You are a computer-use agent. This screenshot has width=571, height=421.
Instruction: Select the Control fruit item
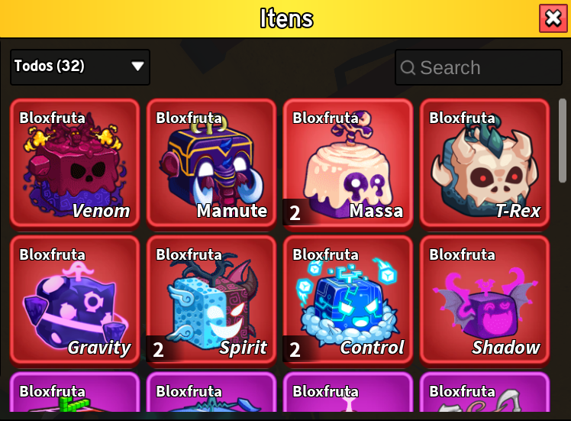pyautogui.click(x=348, y=301)
